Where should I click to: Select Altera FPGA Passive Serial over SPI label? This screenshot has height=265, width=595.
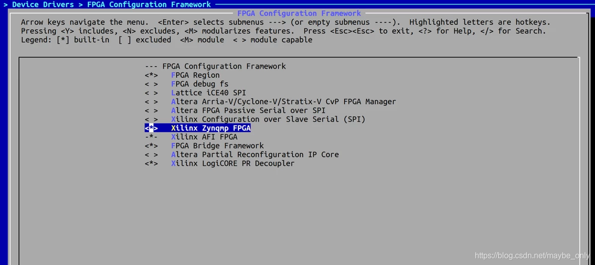[x=248, y=110]
